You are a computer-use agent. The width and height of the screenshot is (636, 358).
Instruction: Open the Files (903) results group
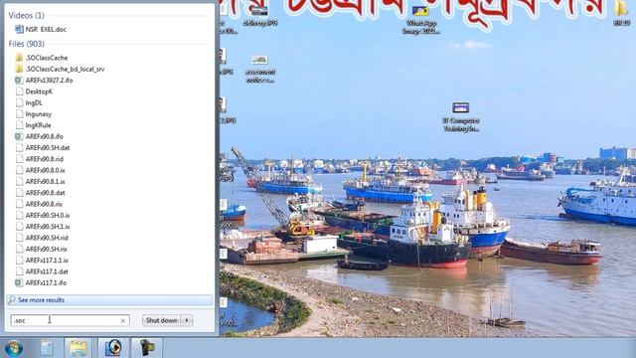pos(27,44)
